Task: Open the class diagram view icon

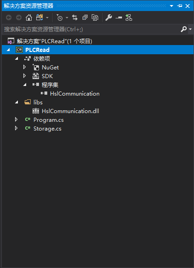Action: click(x=129, y=17)
